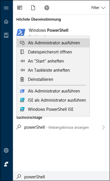Click the folder icon beside 'Dateispeicherort öffnen'
The image size is (110, 181).
[x=22, y=52]
